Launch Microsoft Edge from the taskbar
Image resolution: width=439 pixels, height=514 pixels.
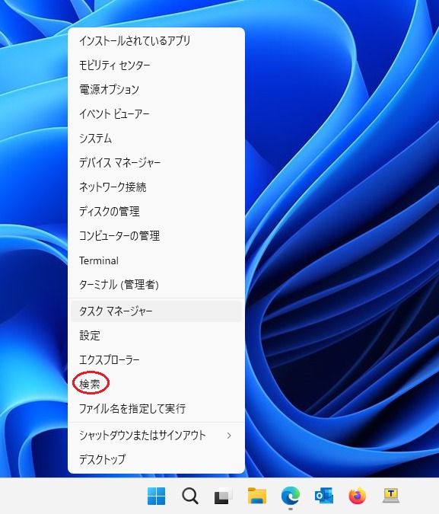coord(291,496)
